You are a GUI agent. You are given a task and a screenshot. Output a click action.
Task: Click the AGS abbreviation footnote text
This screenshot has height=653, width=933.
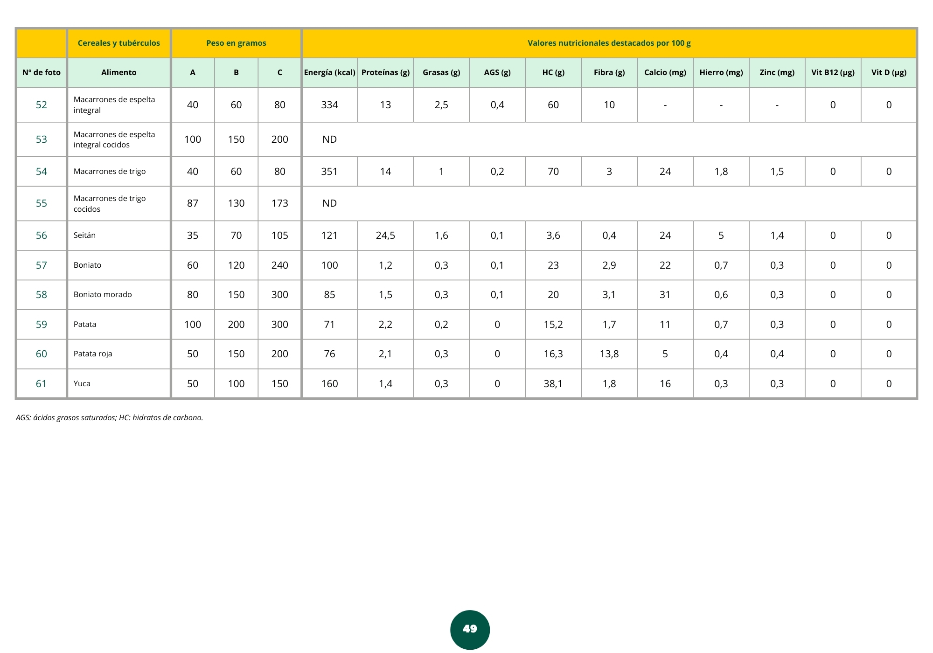point(109,417)
